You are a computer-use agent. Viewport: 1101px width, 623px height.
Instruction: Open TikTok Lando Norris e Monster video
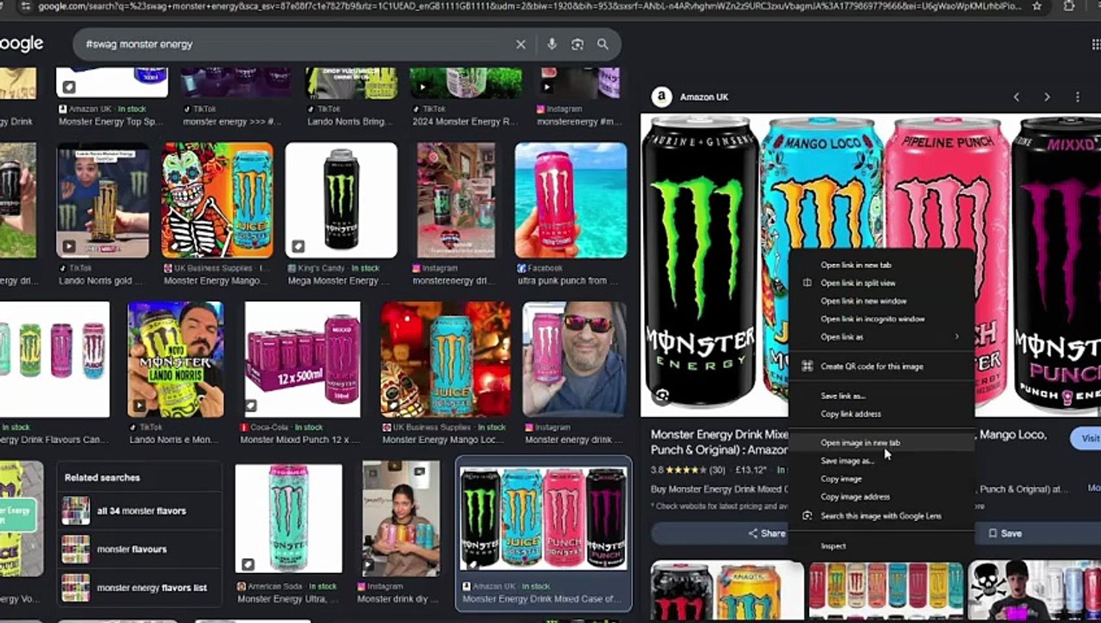pyautogui.click(x=176, y=359)
